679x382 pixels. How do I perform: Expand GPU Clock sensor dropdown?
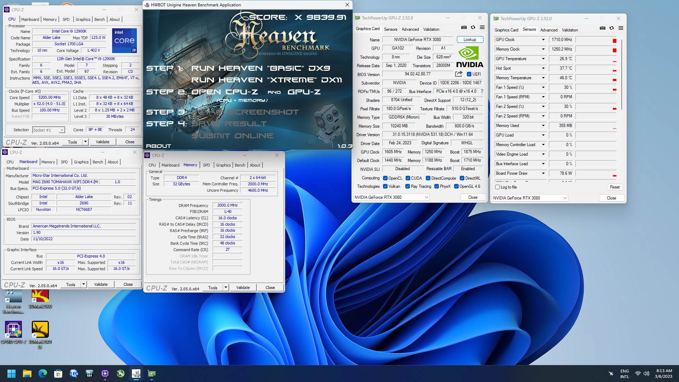(x=543, y=40)
